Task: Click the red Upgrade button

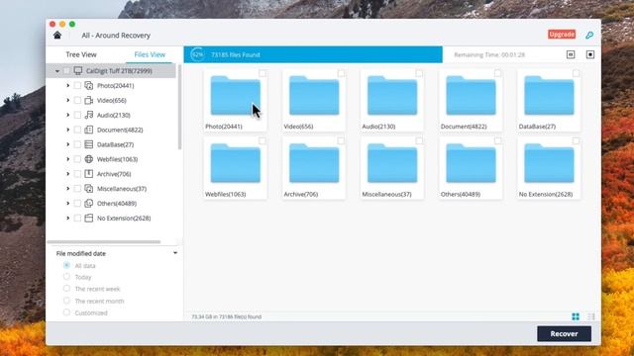Action: tap(562, 35)
